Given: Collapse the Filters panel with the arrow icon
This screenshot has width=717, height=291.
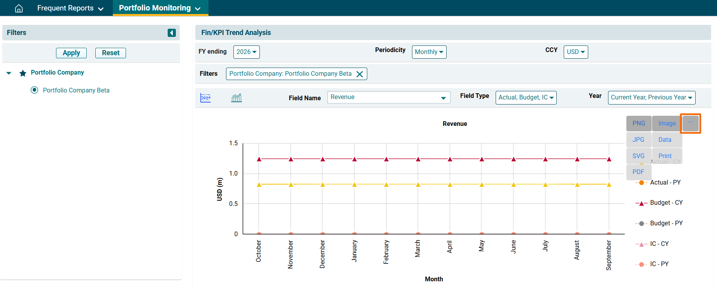Looking at the screenshot, I should pos(172,33).
